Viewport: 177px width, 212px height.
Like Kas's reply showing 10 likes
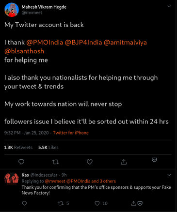(101, 203)
